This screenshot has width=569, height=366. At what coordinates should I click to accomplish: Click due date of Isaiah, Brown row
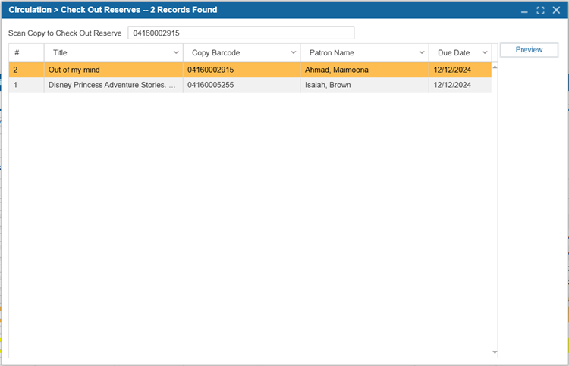pos(461,85)
